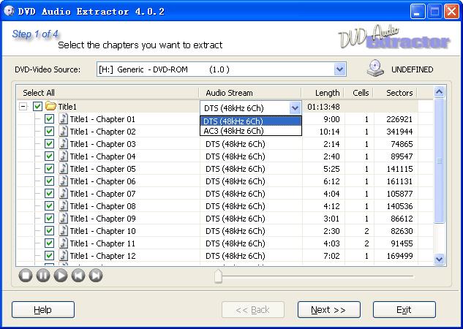Image resolution: width=463 pixels, height=329 pixels.
Task: Minimize the DVD Audio Extractor window
Action: [x=418, y=12]
